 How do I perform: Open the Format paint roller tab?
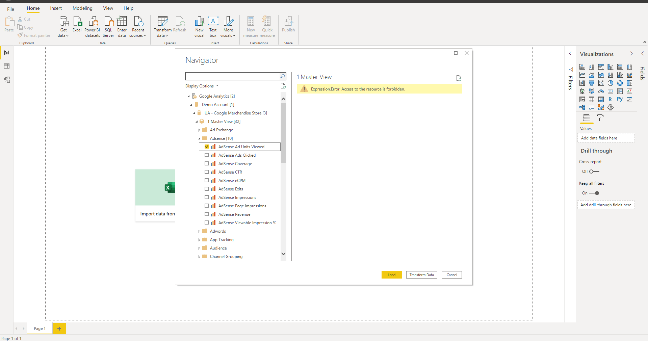click(x=600, y=118)
